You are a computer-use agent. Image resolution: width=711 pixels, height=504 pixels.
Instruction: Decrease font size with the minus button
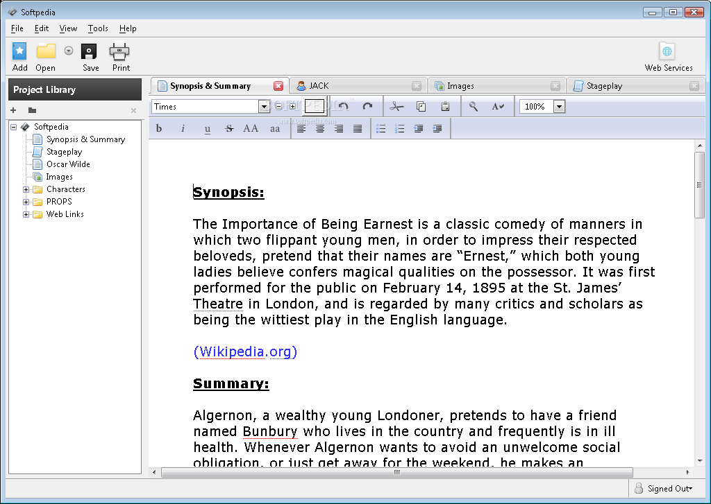[x=279, y=106]
